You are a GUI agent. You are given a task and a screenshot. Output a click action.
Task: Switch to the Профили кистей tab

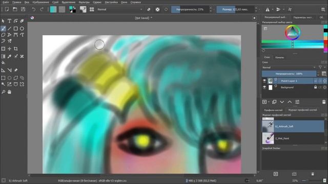(273, 110)
